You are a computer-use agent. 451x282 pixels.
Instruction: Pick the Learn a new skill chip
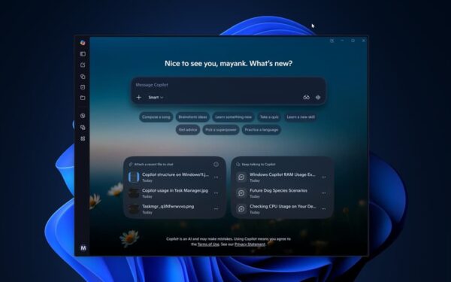[301, 117]
